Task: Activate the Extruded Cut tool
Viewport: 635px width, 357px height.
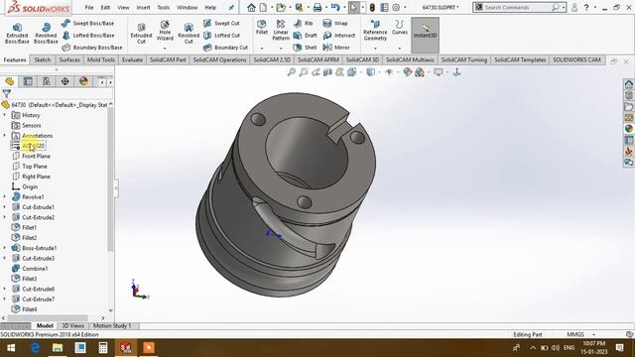Action: pos(141,33)
